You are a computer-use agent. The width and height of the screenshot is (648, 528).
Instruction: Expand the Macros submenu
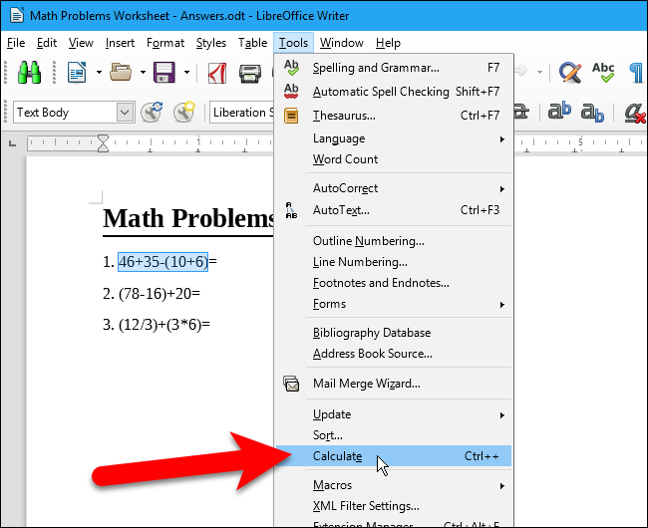(394, 485)
